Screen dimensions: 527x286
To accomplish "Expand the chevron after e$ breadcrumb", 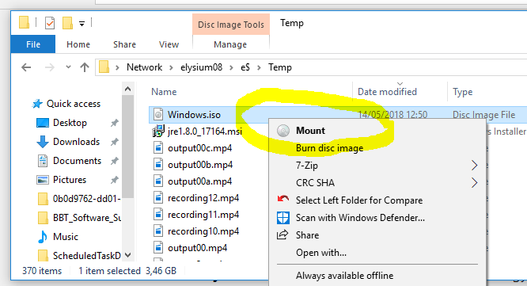I will (259, 67).
